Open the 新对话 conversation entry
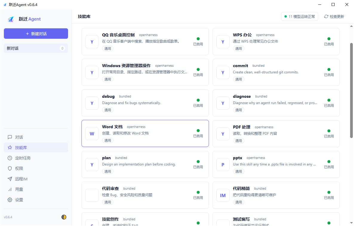 click(x=36, y=48)
